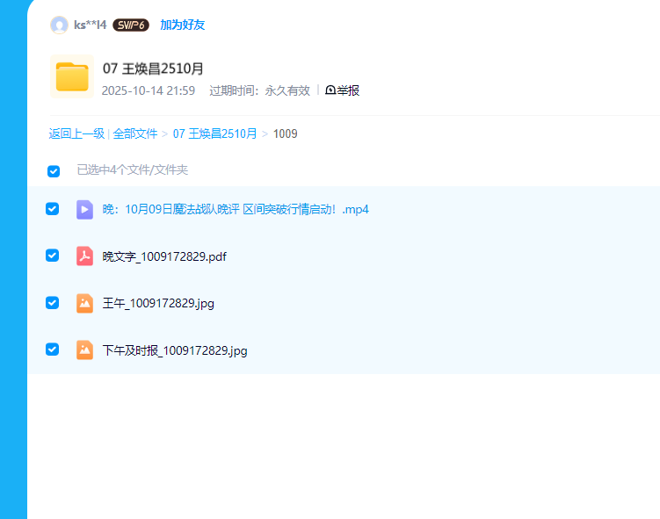Toggle the select-all files checkbox

[54, 170]
